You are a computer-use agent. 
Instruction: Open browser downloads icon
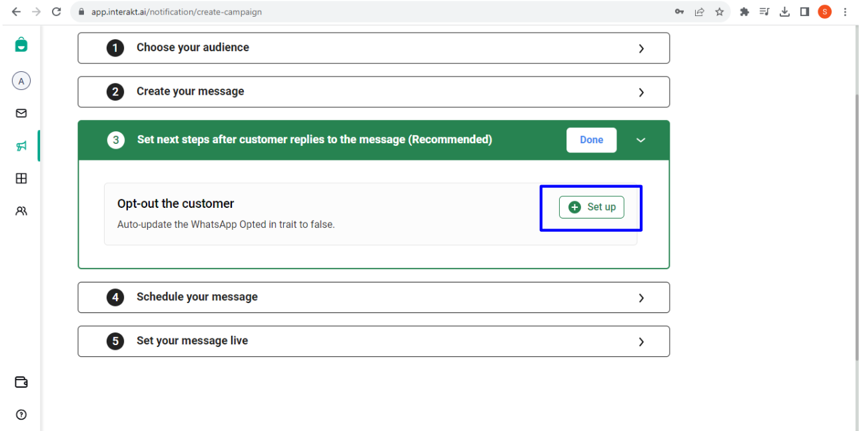click(x=784, y=11)
